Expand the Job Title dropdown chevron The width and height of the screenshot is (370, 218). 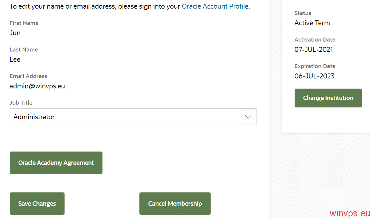[x=248, y=117]
